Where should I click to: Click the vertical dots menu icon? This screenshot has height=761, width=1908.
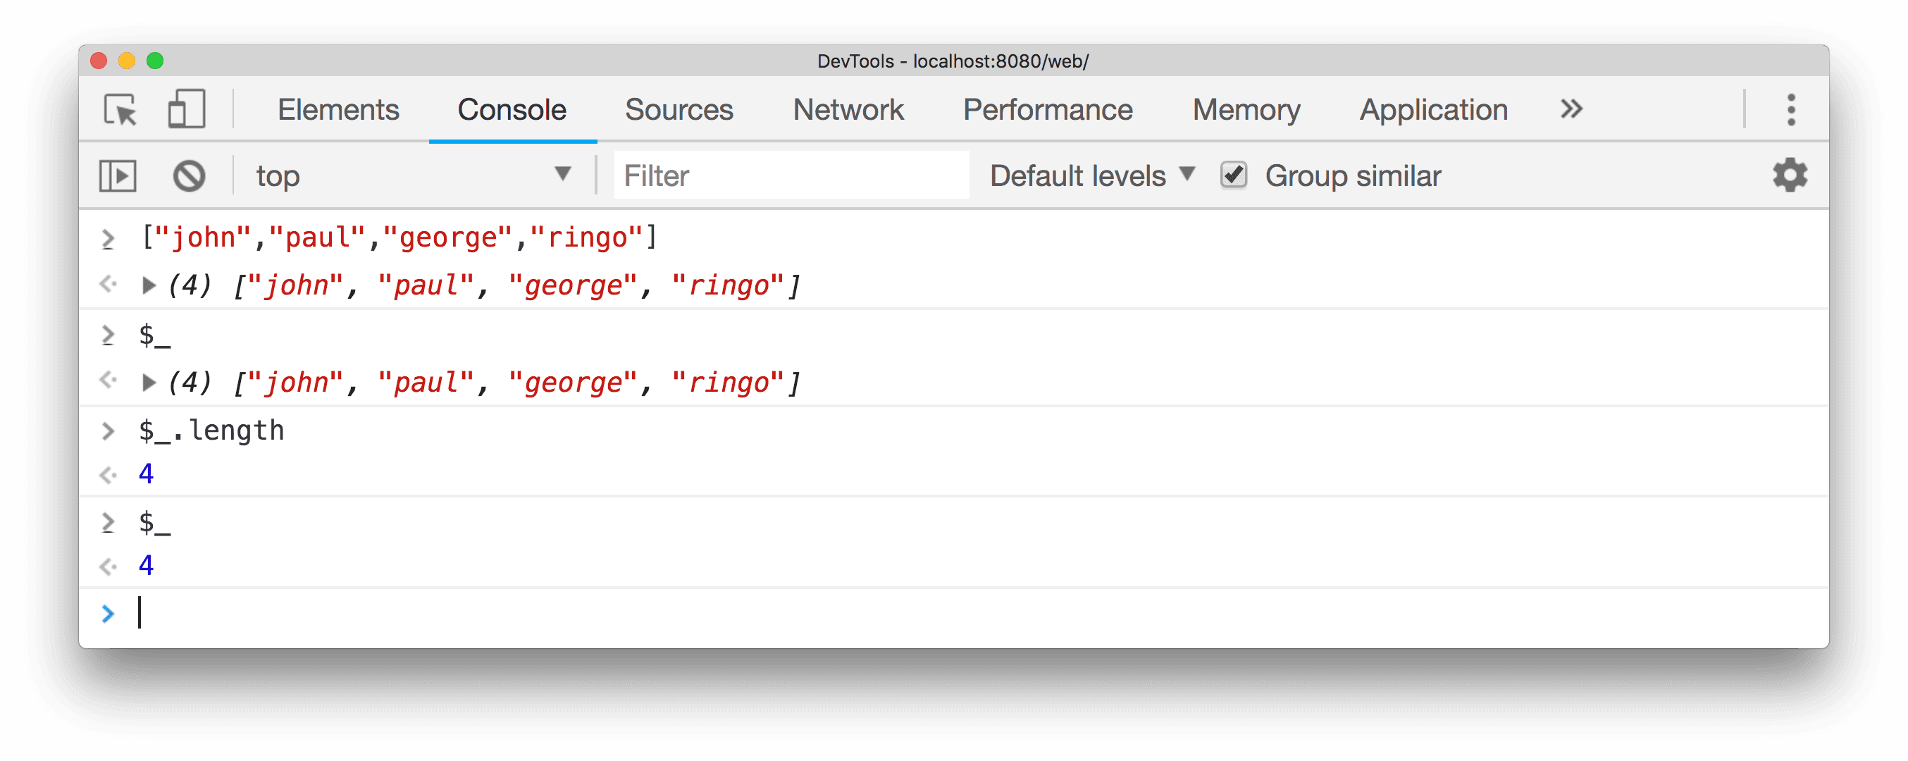point(1791,110)
